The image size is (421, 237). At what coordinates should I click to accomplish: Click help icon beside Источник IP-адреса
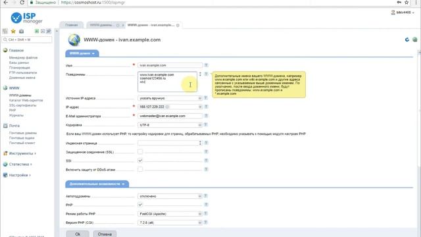click(x=206, y=98)
